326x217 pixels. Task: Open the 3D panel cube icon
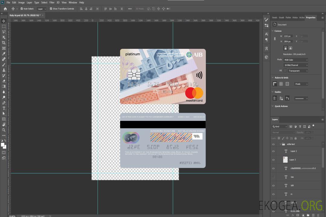click(266, 57)
